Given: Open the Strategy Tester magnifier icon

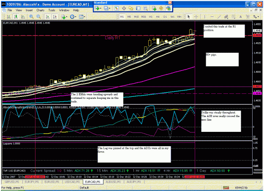Looking at the screenshot, I should (145, 8).
